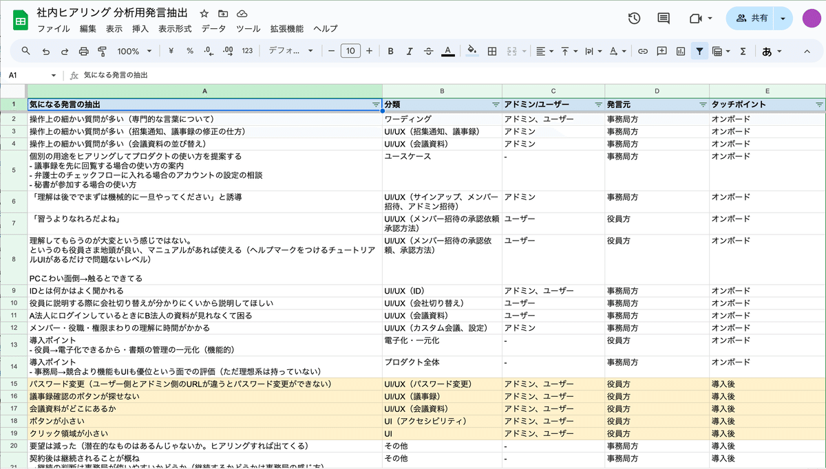This screenshot has width=826, height=469.
Task: Open the filter menu for アドミン/ユーザー column
Action: (x=598, y=105)
